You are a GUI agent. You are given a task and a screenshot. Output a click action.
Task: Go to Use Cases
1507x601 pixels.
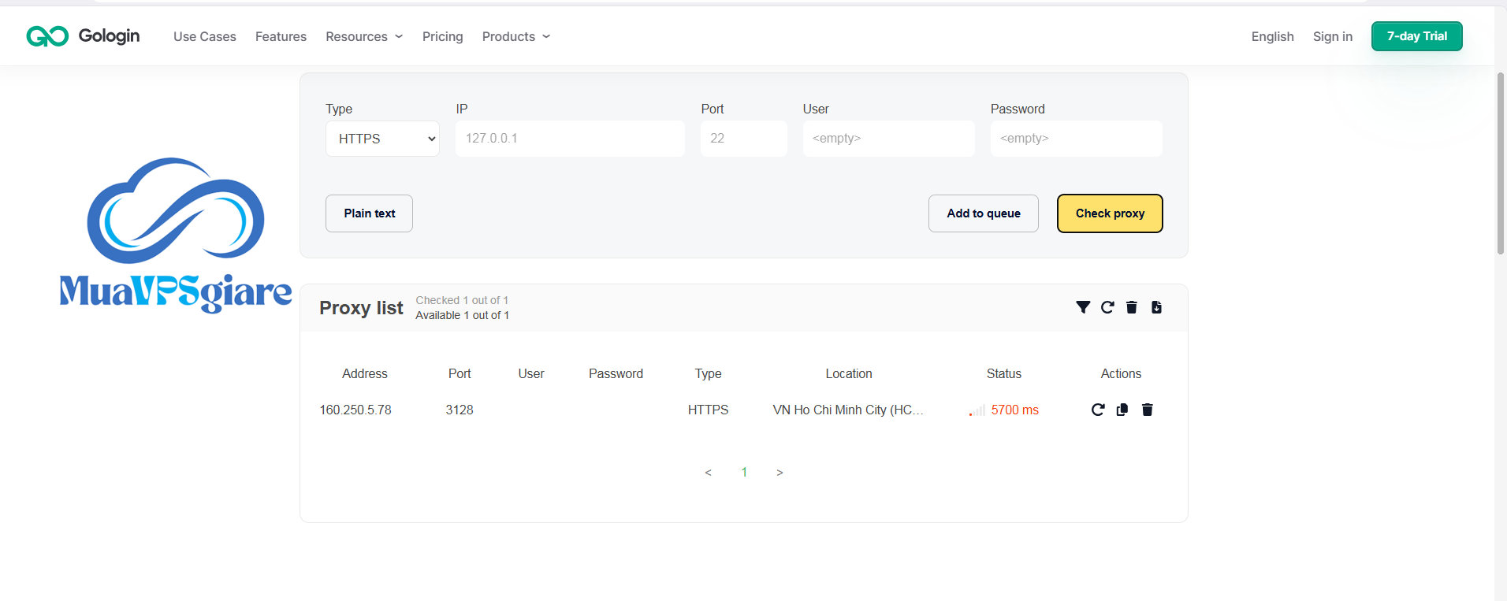pos(205,36)
